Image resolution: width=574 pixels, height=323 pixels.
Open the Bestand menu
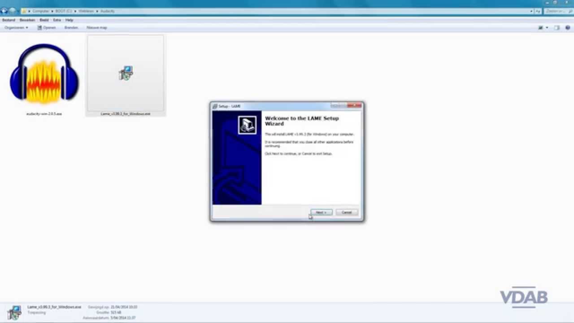9,20
